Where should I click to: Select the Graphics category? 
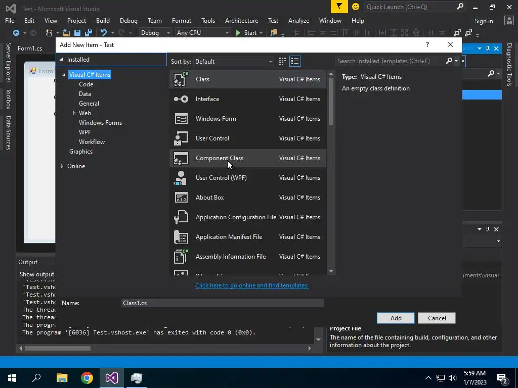click(x=81, y=152)
